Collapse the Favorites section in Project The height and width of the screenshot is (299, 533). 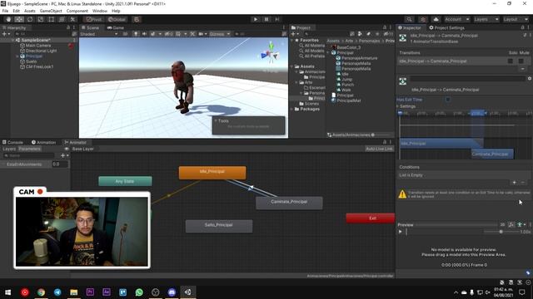click(292, 40)
